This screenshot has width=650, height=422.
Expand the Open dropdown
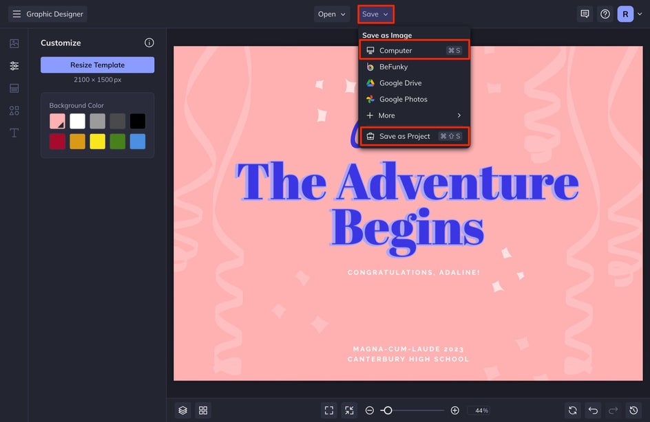point(332,14)
